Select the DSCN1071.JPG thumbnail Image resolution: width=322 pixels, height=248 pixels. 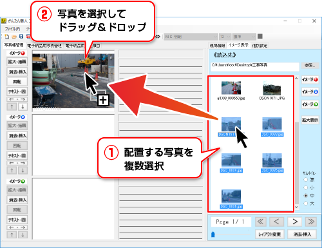(272, 91)
